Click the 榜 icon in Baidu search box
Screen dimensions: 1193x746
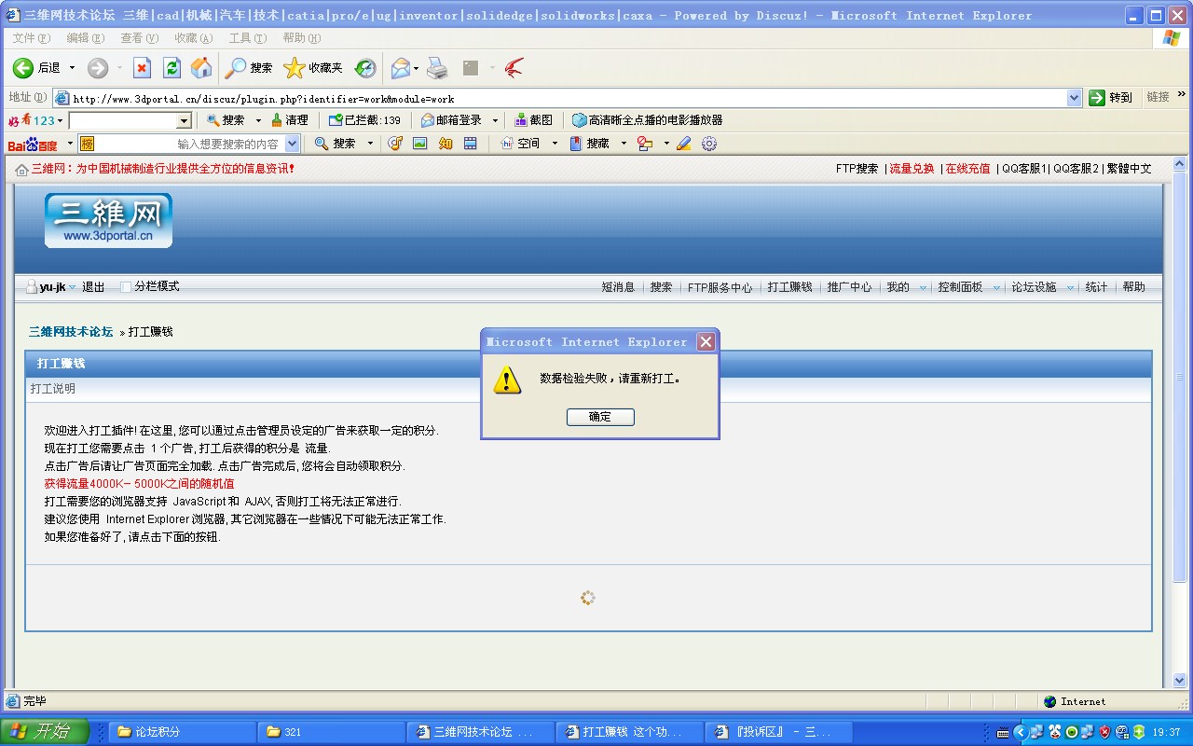(x=87, y=144)
